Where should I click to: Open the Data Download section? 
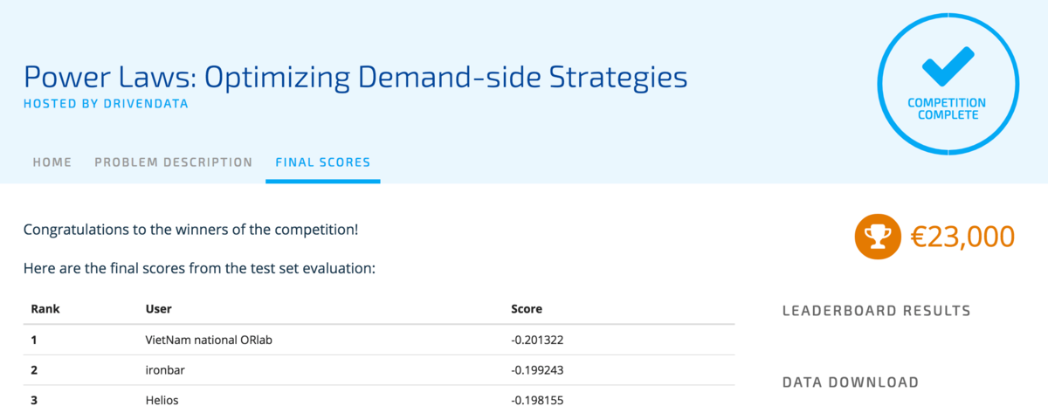pyautogui.click(x=850, y=382)
